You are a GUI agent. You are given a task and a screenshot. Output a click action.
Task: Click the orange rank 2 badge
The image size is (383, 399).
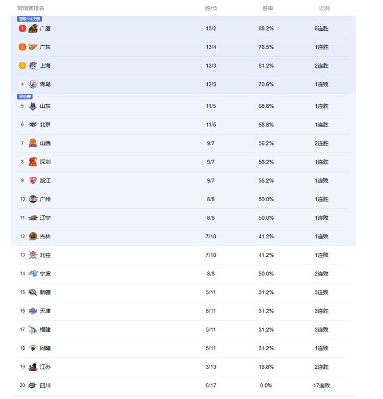click(x=22, y=47)
